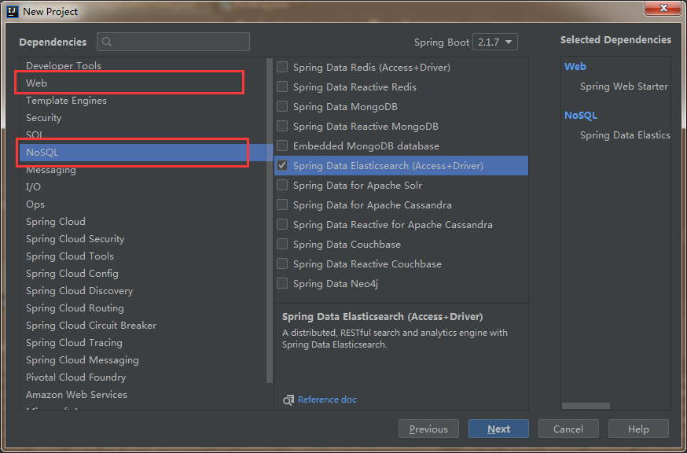The width and height of the screenshot is (687, 453).
Task: Click the Selected Dependencies horizontal scrollbar
Action: [x=586, y=406]
